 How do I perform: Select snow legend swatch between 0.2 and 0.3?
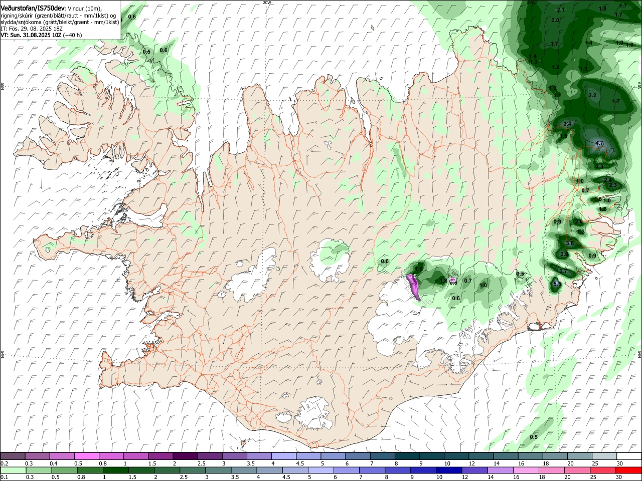(x=13, y=457)
